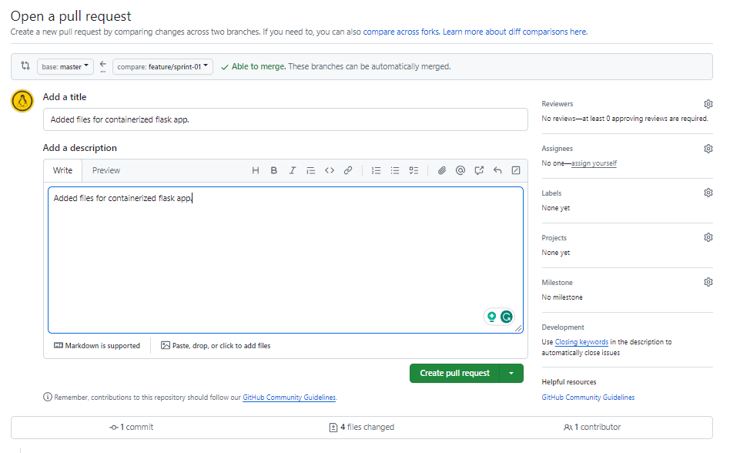Open the Reviewers gear settings
730x453 pixels.
coord(708,104)
